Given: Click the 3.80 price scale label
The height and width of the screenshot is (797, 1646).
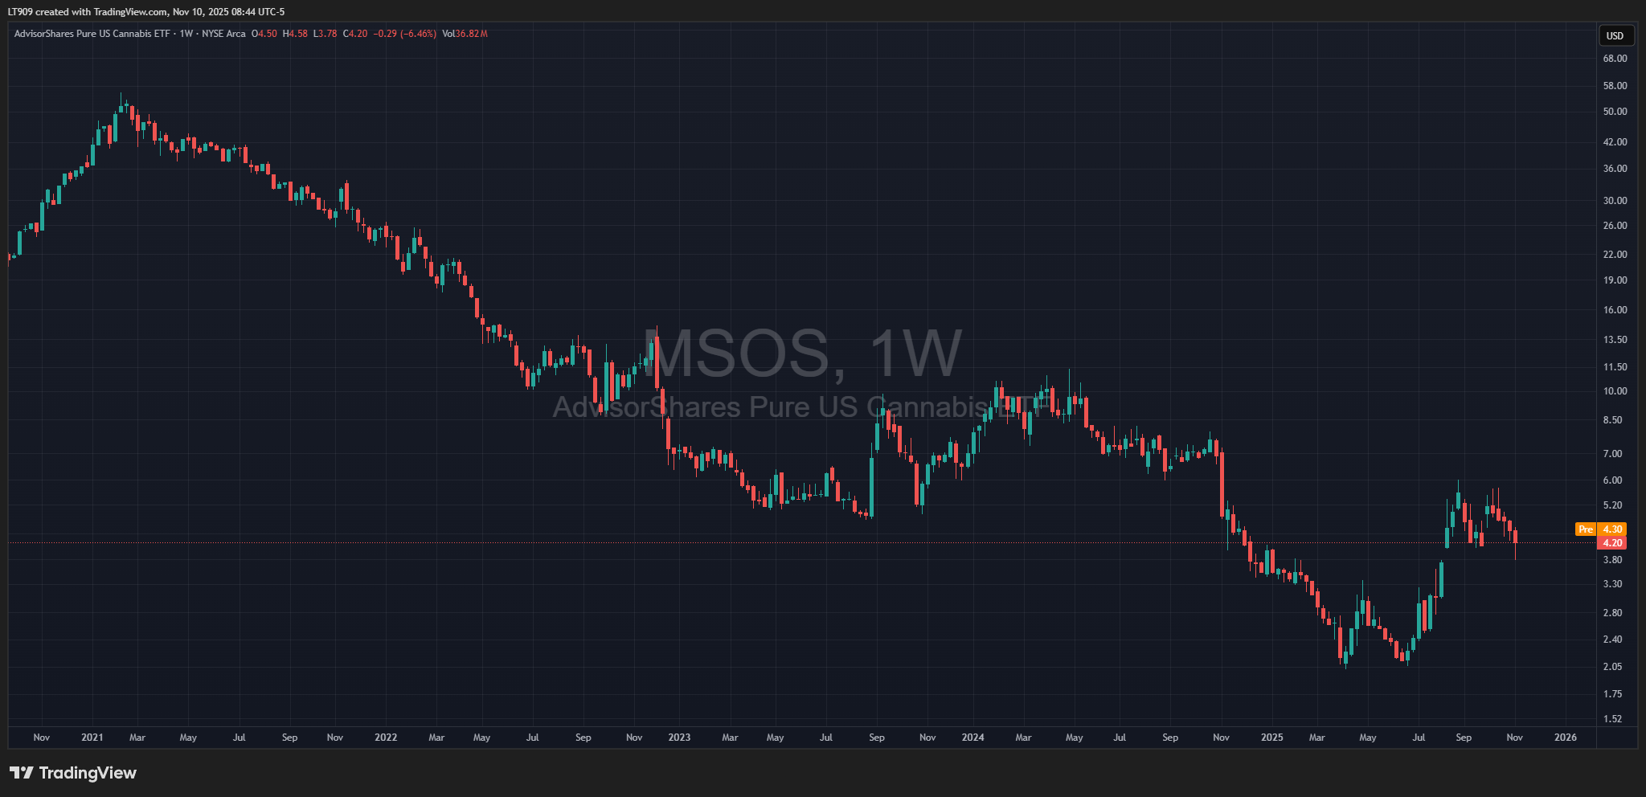Looking at the screenshot, I should (1612, 560).
